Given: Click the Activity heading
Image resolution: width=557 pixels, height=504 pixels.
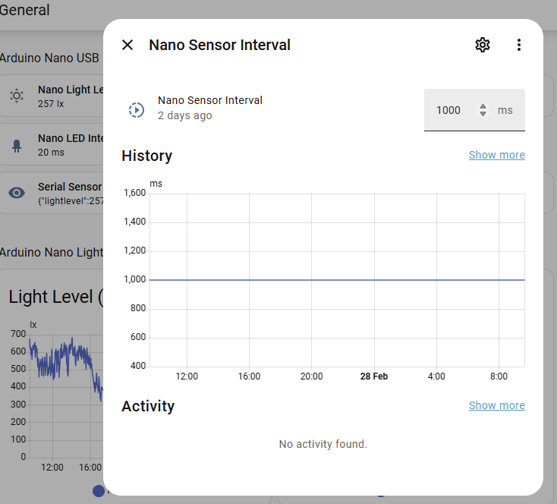Looking at the screenshot, I should (x=148, y=406).
